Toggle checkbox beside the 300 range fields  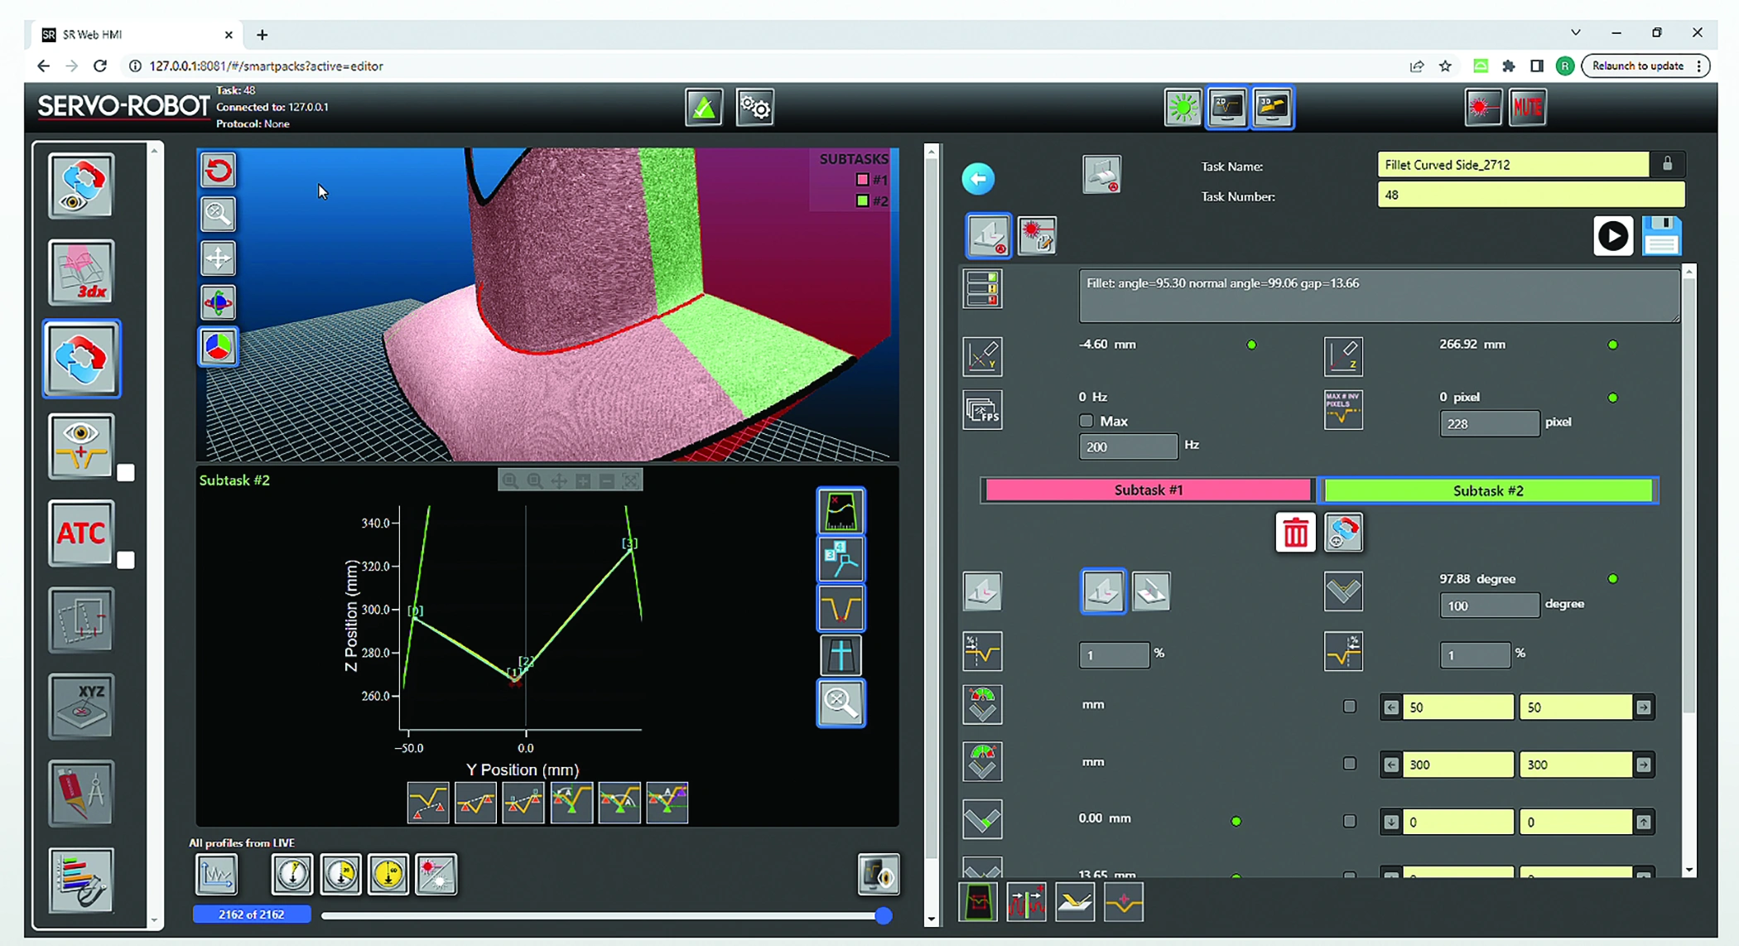[x=1350, y=764]
